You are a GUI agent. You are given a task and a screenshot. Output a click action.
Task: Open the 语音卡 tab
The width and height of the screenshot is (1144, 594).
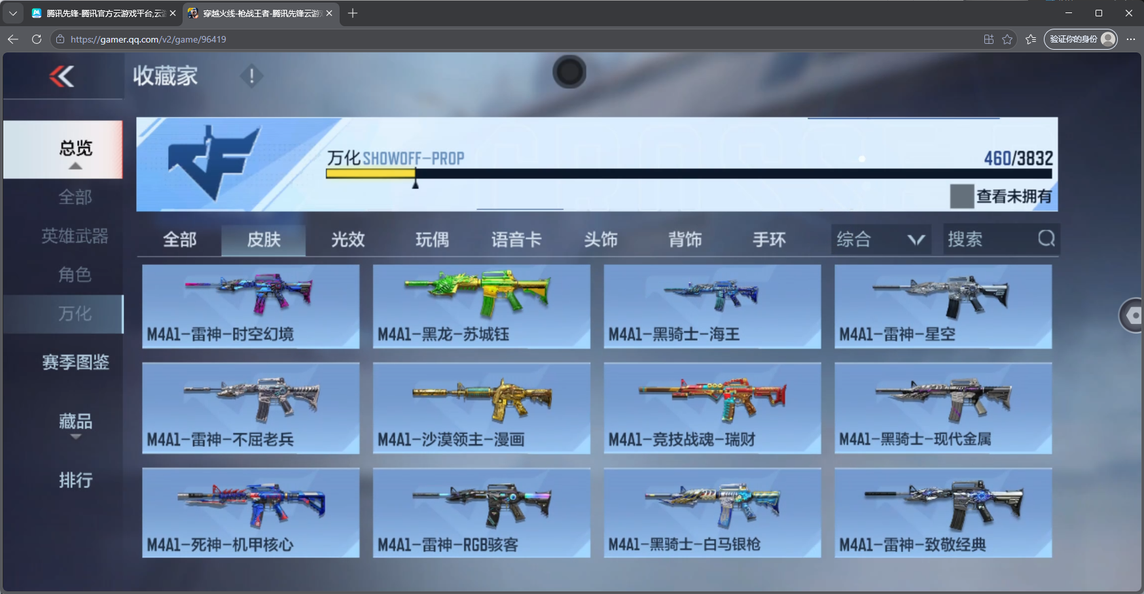[x=516, y=239]
